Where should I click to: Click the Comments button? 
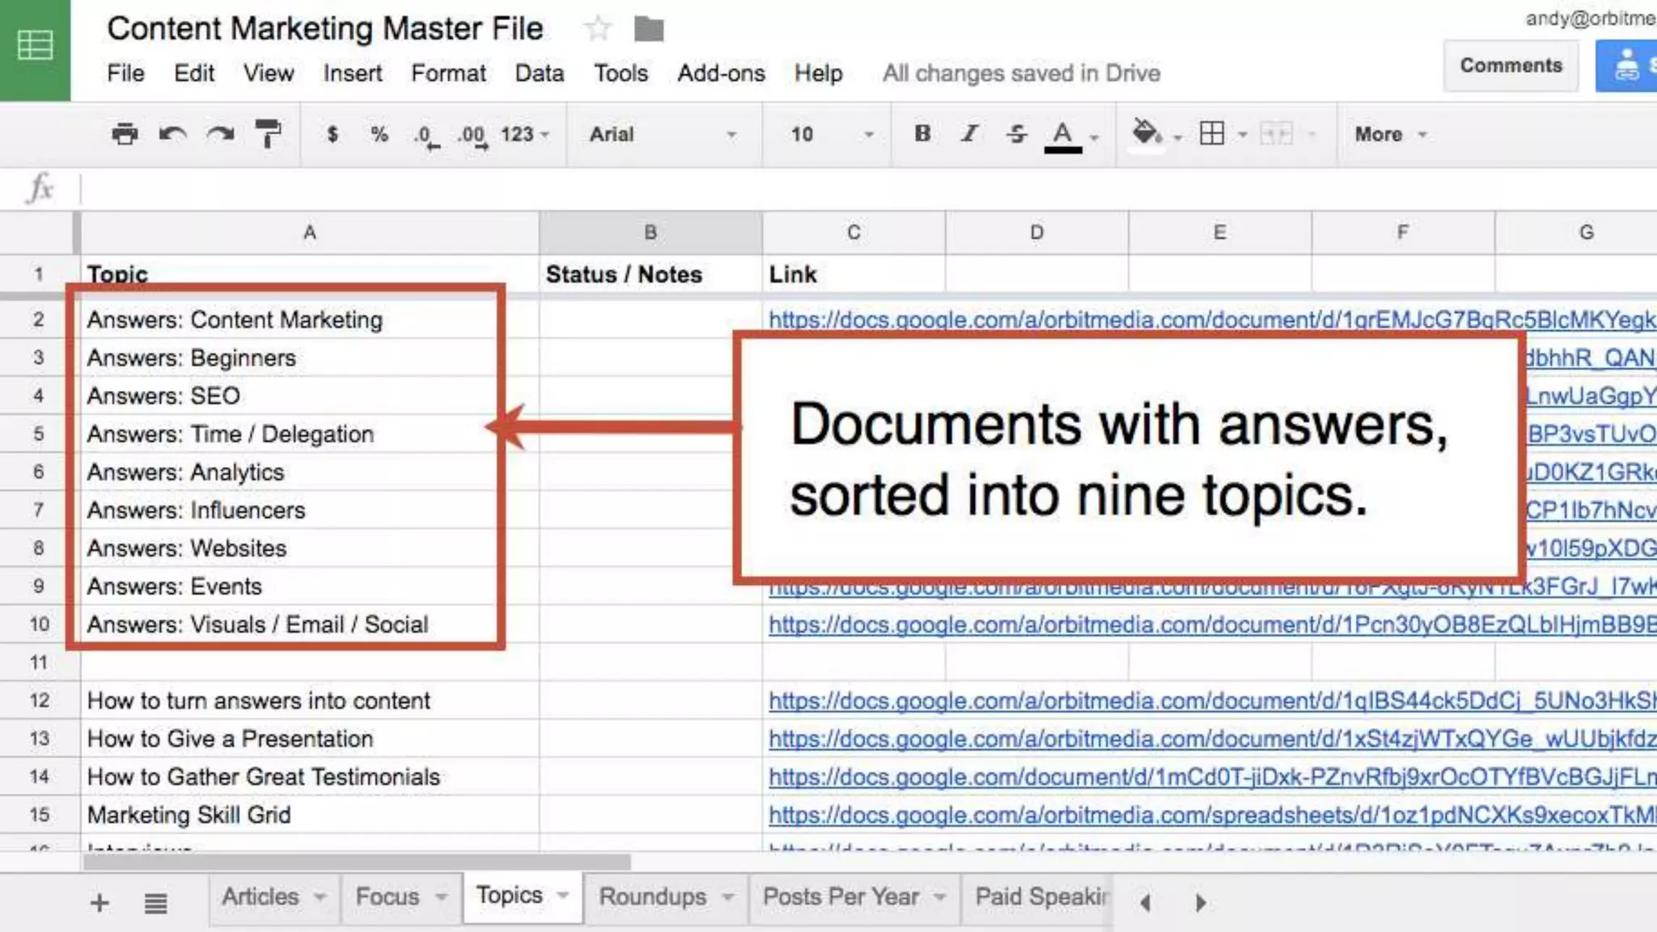[x=1510, y=66]
